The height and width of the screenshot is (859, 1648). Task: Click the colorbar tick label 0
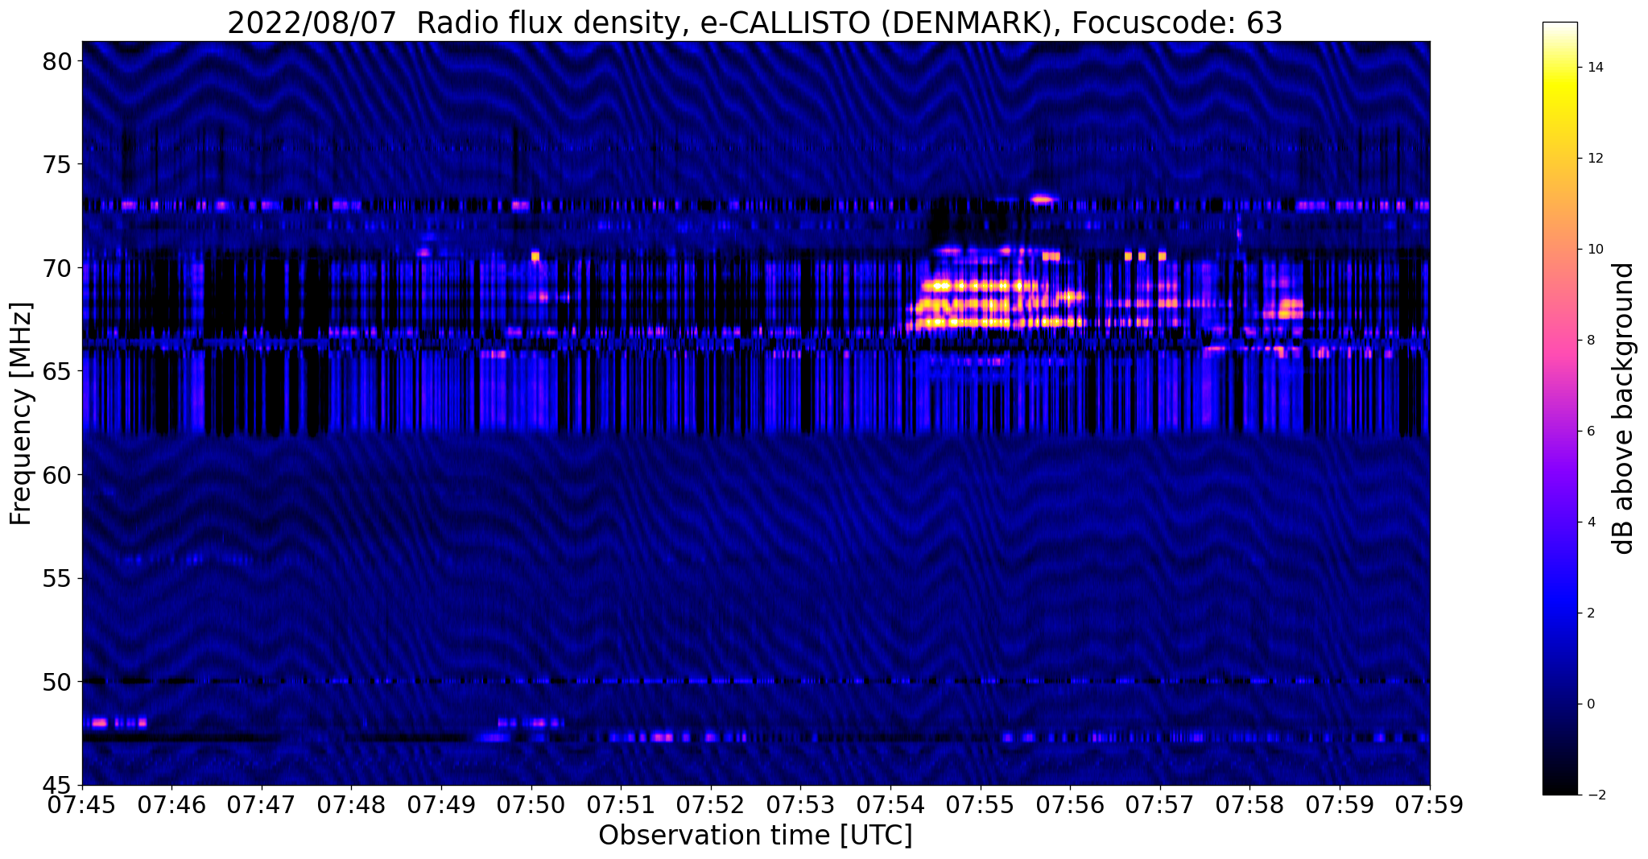(1589, 704)
